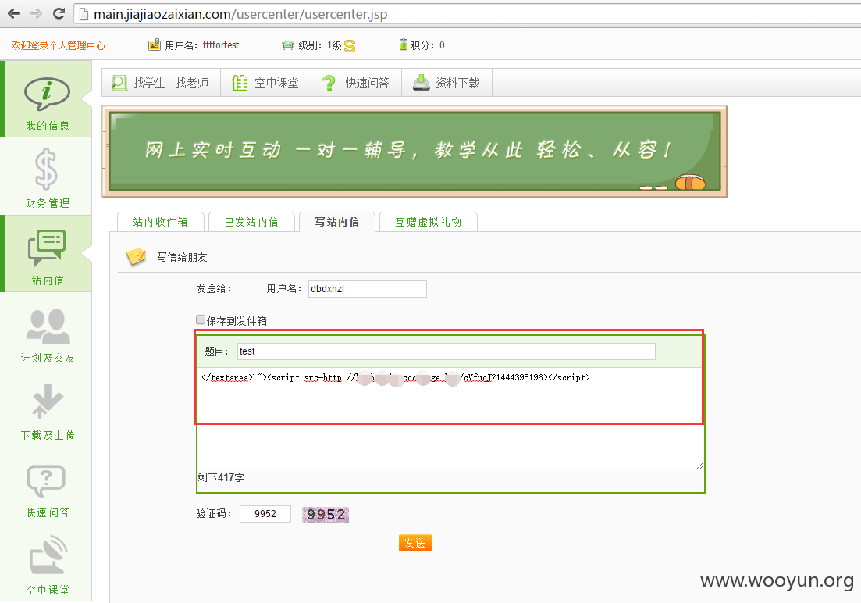This screenshot has height=603, width=861.
Task: Switch to the 站内收件箱 tab
Action: click(x=161, y=222)
